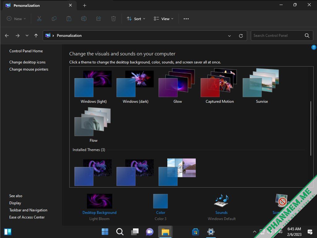The width and height of the screenshot is (317, 238).
Task: Click the Rename icon in toolbar
Action: 84,19
